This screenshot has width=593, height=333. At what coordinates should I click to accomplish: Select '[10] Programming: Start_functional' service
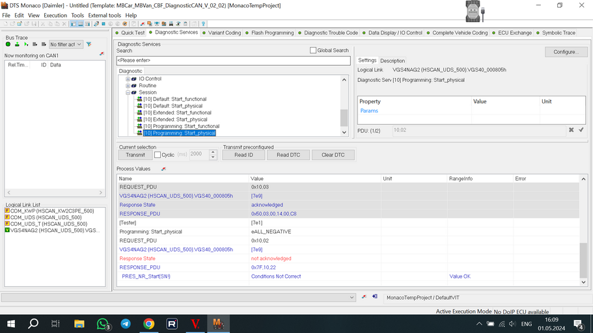pyautogui.click(x=181, y=127)
